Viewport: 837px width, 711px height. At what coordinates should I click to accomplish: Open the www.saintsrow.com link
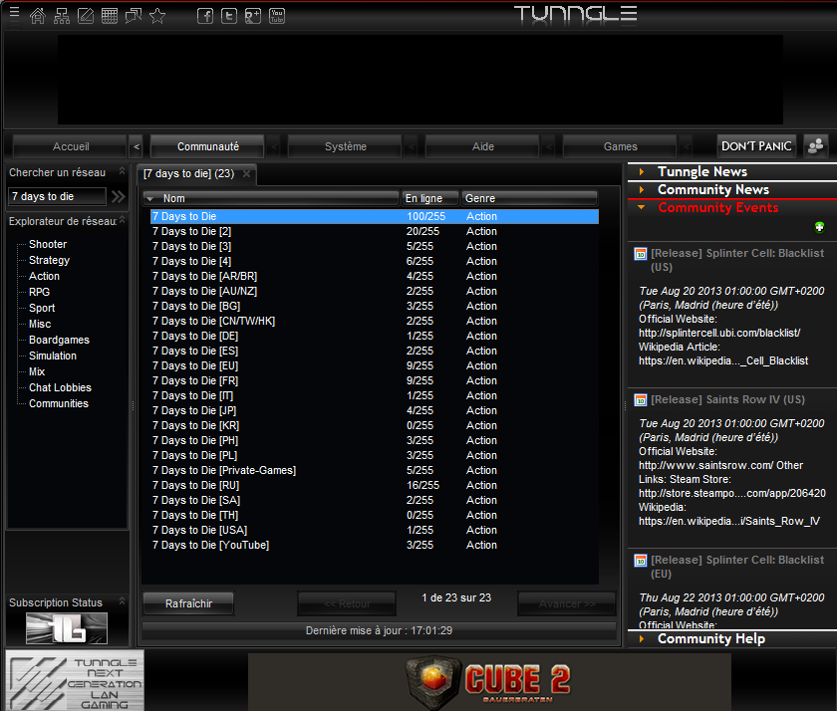click(705, 466)
